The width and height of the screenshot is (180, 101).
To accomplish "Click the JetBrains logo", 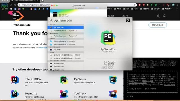I will point(16,16).
